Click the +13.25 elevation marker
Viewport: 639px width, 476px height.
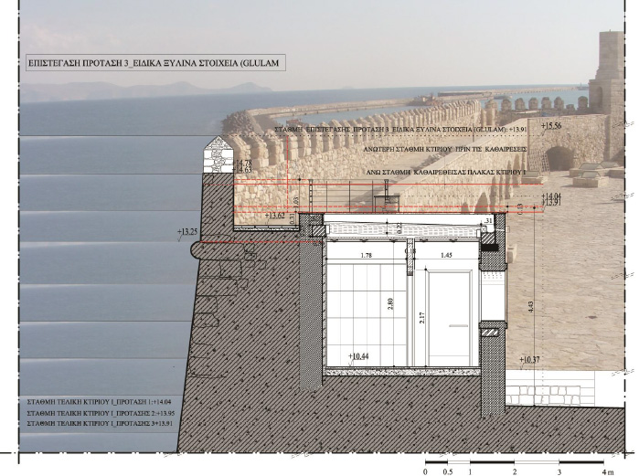(189, 232)
